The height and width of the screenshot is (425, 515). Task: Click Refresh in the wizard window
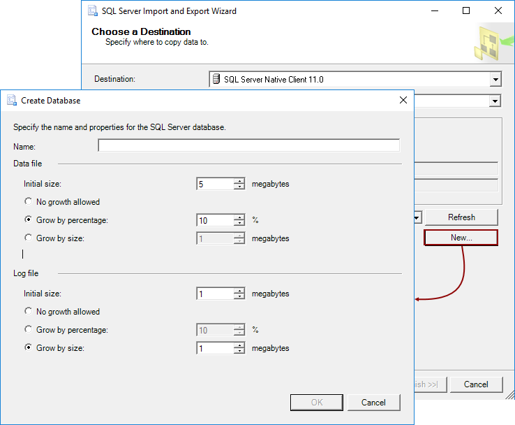461,217
